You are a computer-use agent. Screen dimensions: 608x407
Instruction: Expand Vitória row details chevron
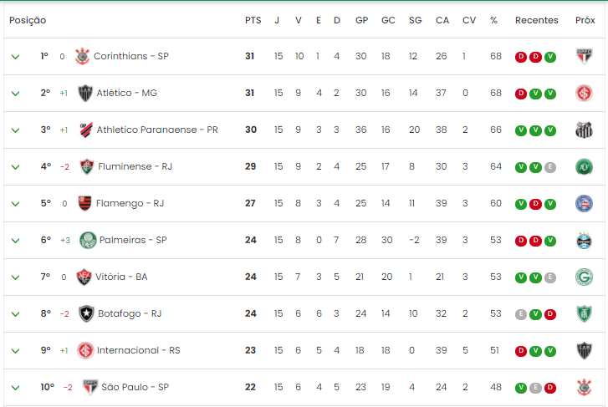click(x=16, y=277)
